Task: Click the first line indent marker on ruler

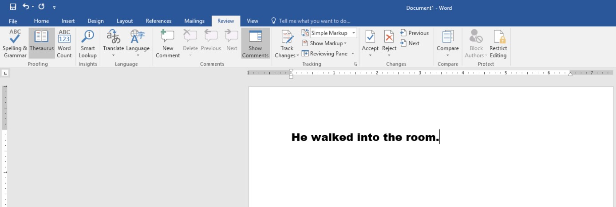Action: [291, 71]
